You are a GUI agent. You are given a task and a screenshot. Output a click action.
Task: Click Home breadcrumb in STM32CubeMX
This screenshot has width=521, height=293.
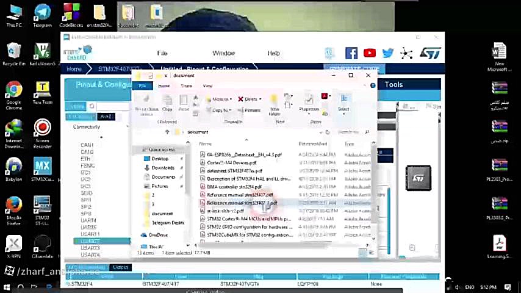(x=74, y=69)
